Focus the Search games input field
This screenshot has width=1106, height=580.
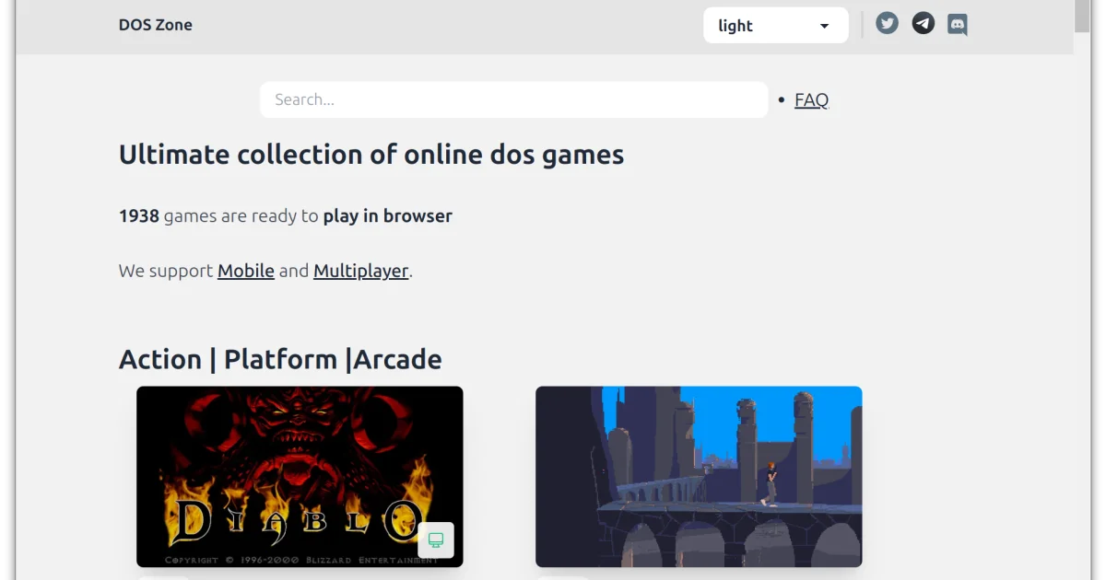click(513, 99)
